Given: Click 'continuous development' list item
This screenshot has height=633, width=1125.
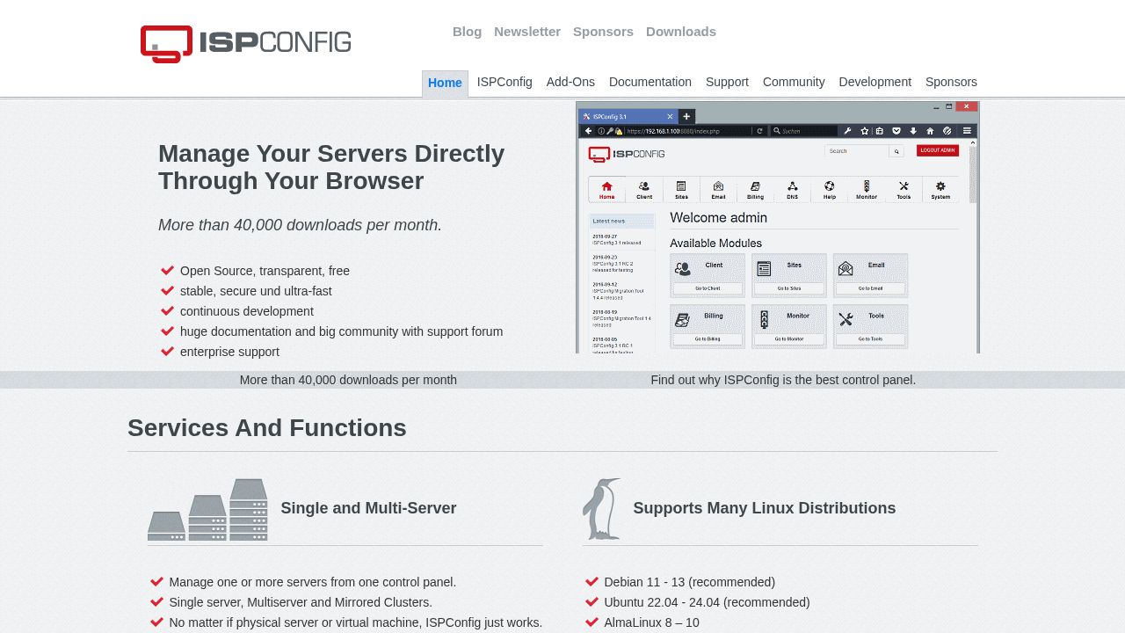Looking at the screenshot, I should tap(247, 311).
